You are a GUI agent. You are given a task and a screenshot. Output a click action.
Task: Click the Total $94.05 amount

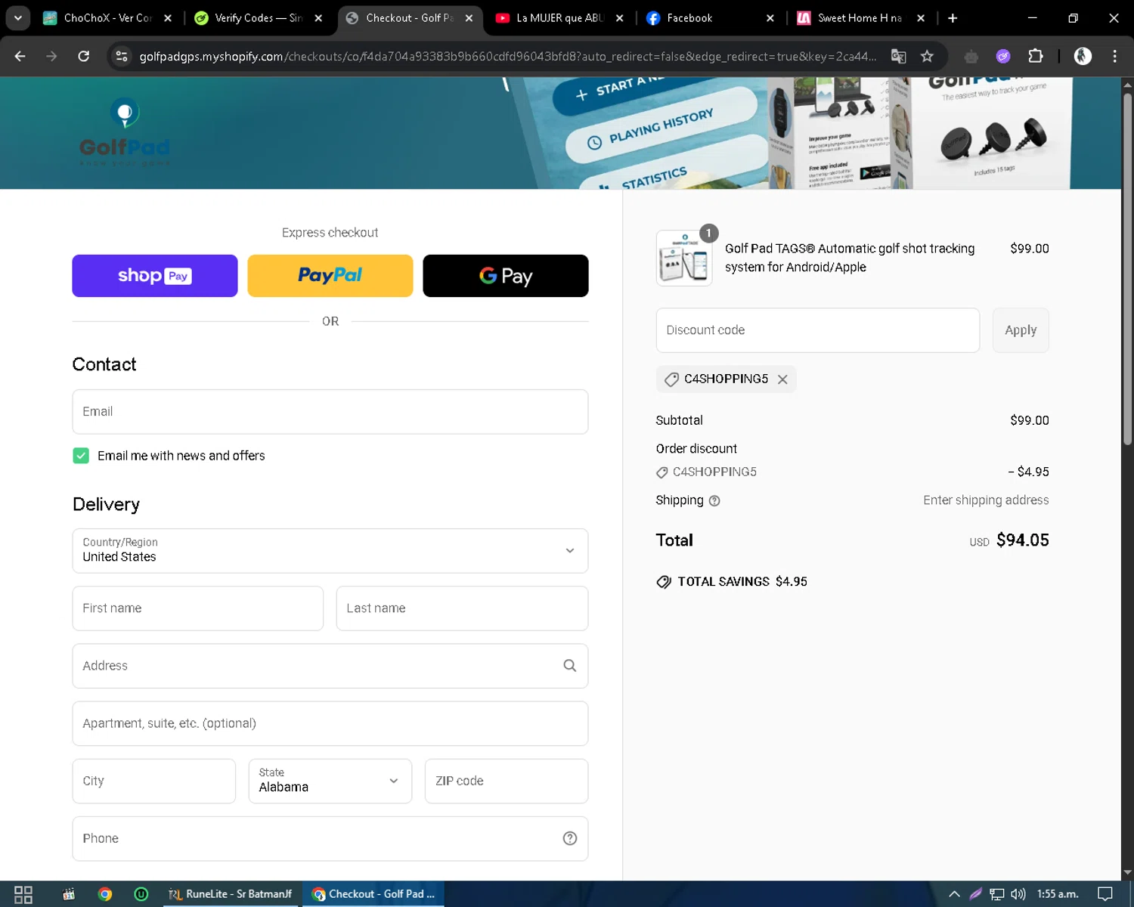(1022, 540)
